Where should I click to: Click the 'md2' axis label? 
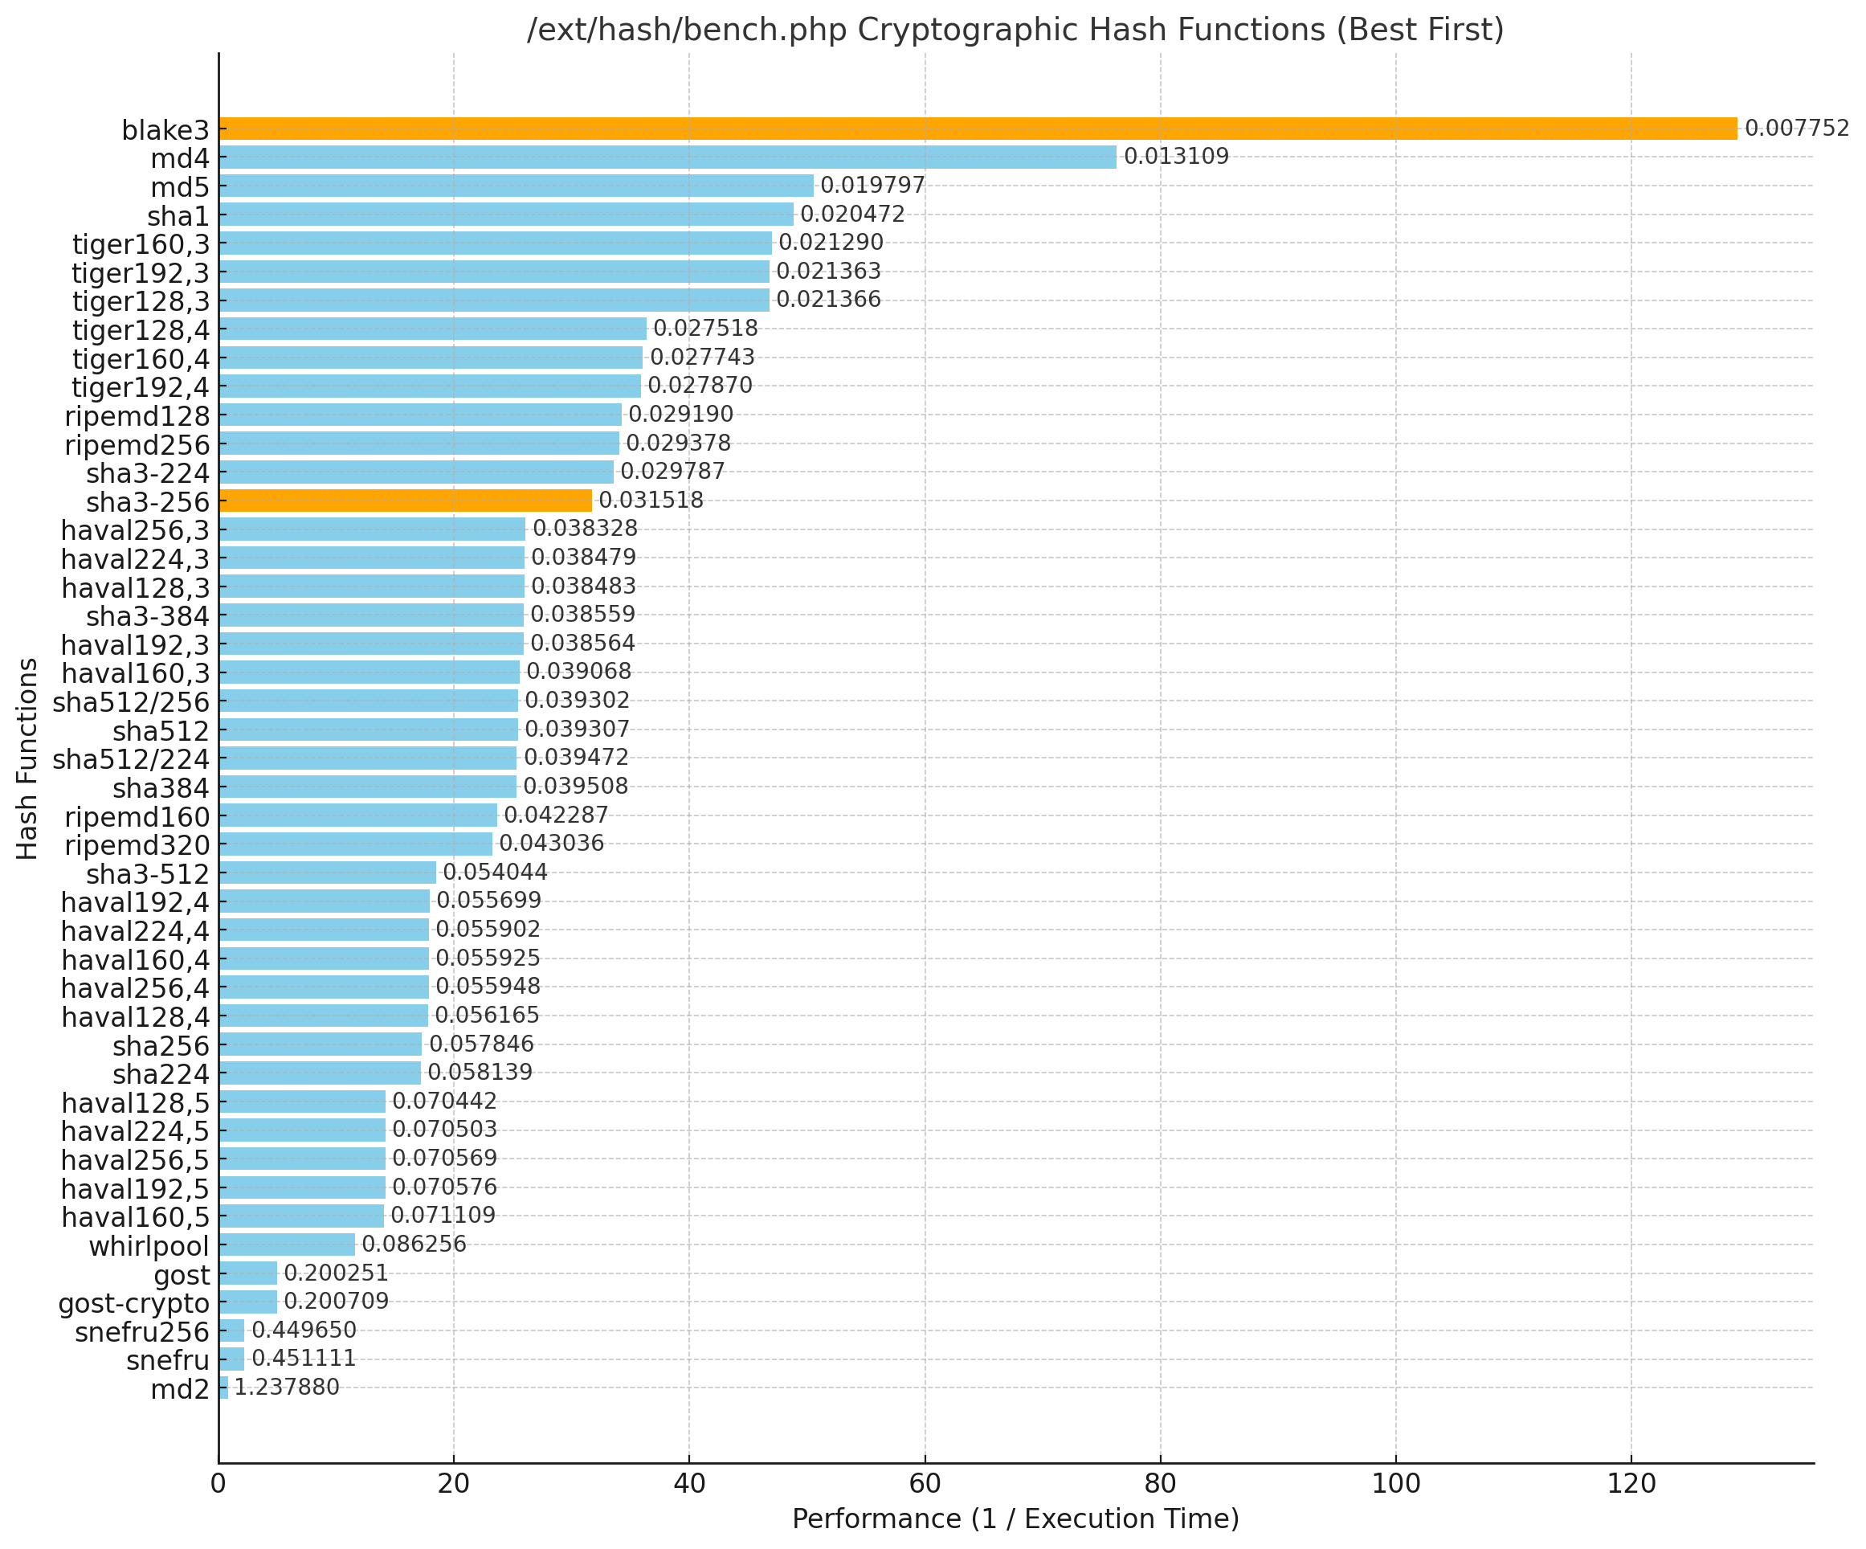(181, 1389)
